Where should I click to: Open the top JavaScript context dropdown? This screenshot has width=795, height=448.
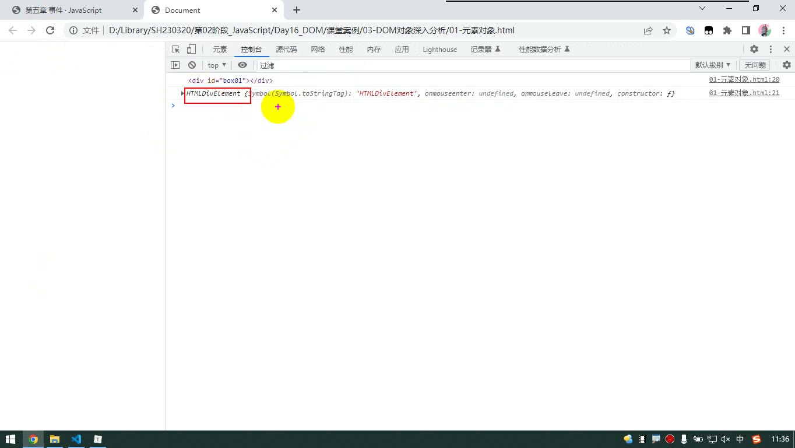[x=217, y=65]
